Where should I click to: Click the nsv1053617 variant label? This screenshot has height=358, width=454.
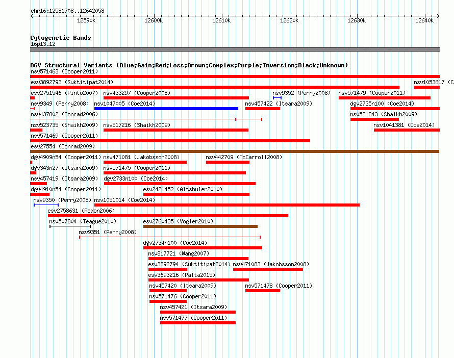pos(434,82)
